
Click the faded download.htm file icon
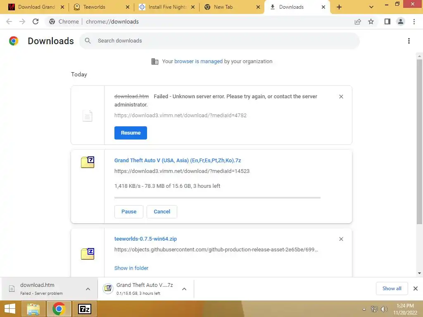pos(88,116)
